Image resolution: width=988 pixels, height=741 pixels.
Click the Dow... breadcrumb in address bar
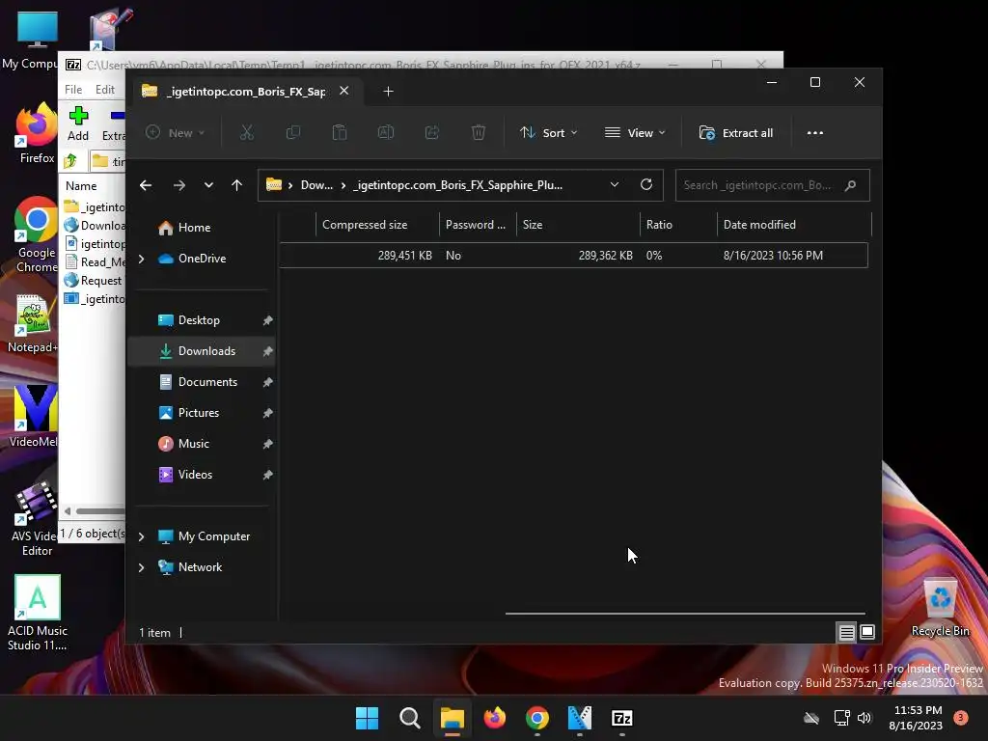[x=316, y=185]
